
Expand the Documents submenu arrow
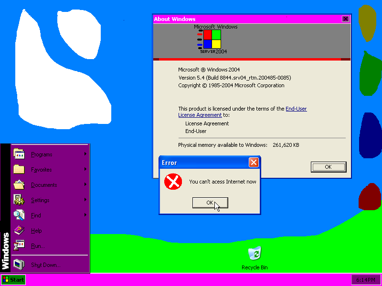pyautogui.click(x=85, y=184)
